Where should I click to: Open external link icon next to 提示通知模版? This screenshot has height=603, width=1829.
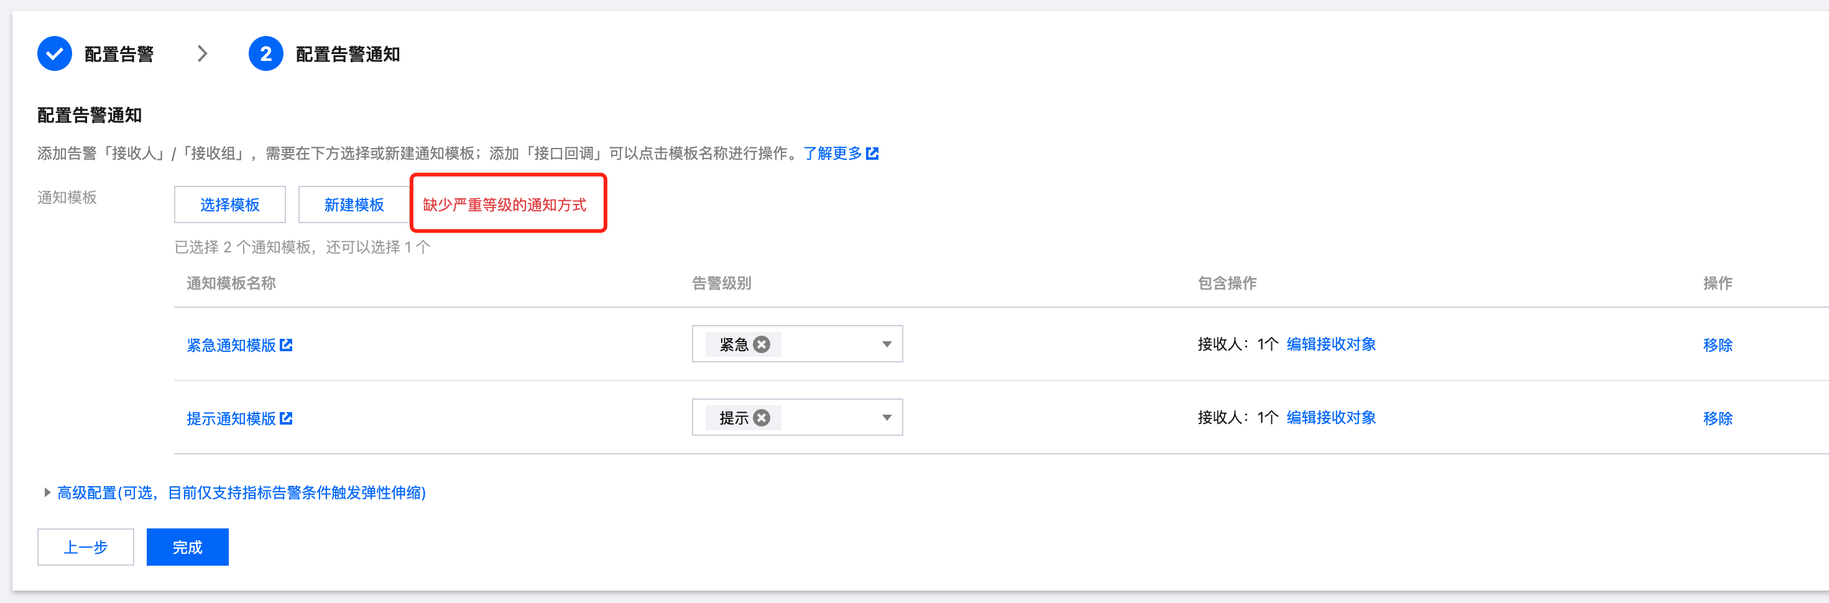point(286,418)
